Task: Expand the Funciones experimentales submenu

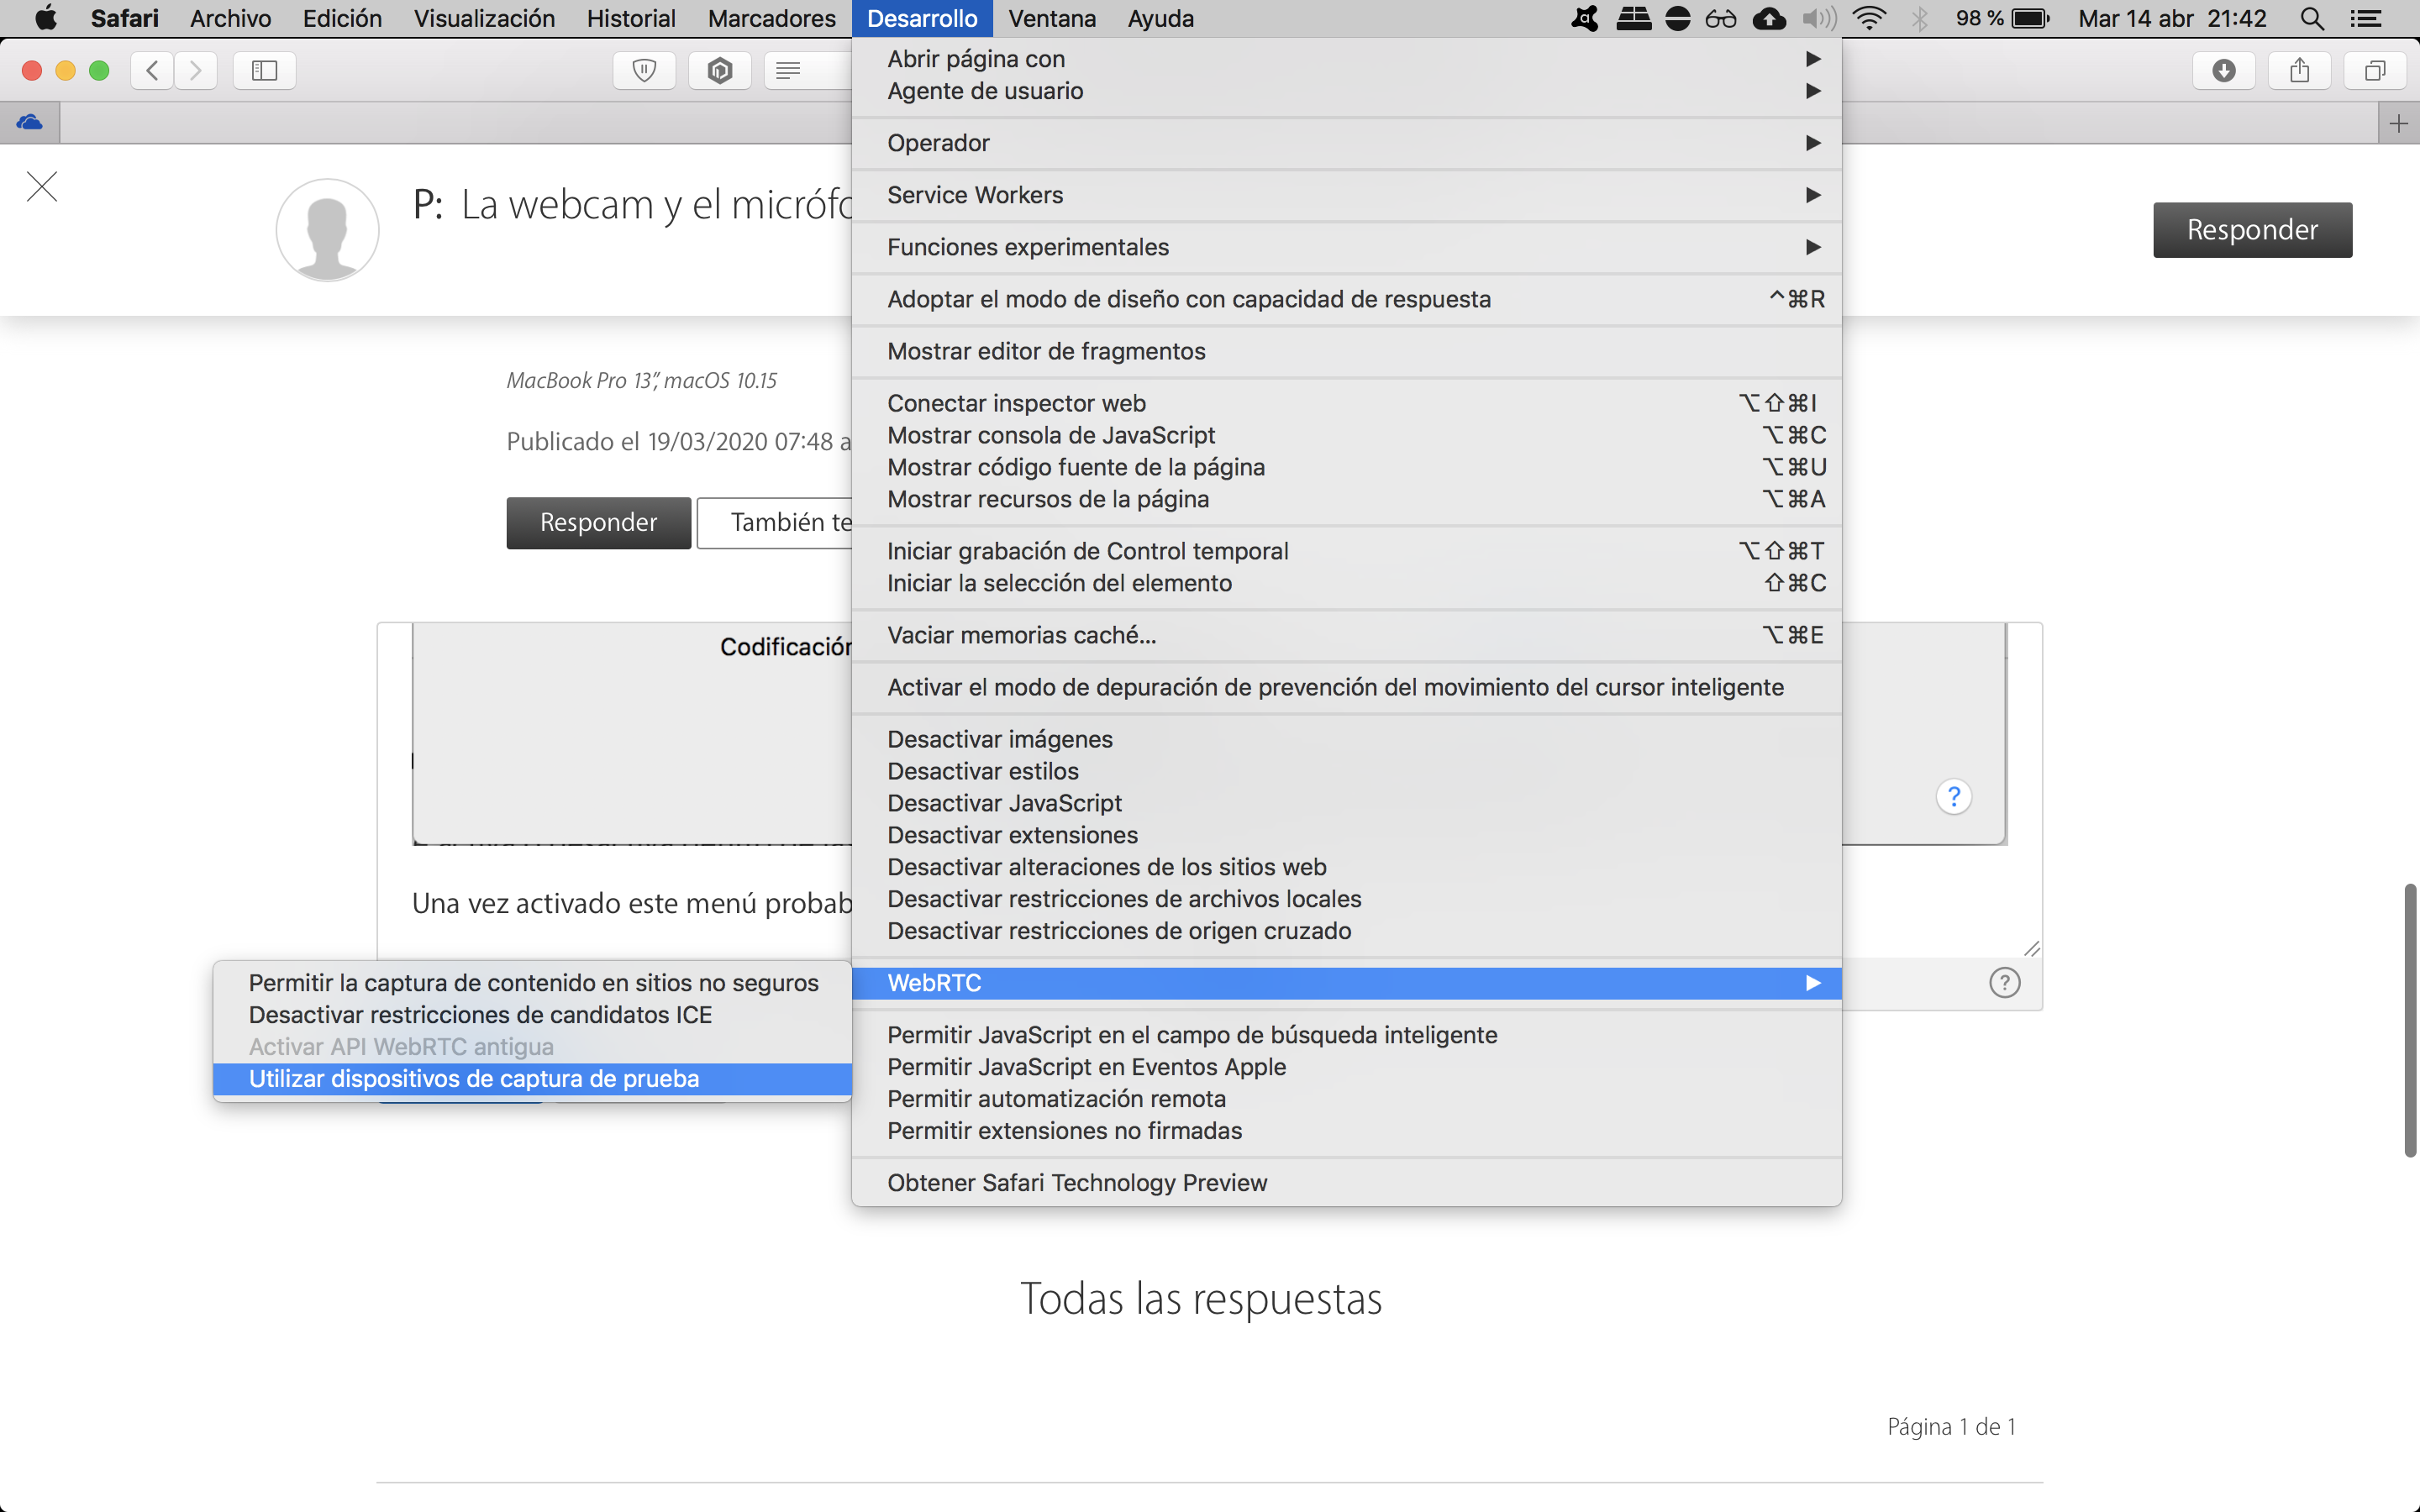Action: point(1028,247)
